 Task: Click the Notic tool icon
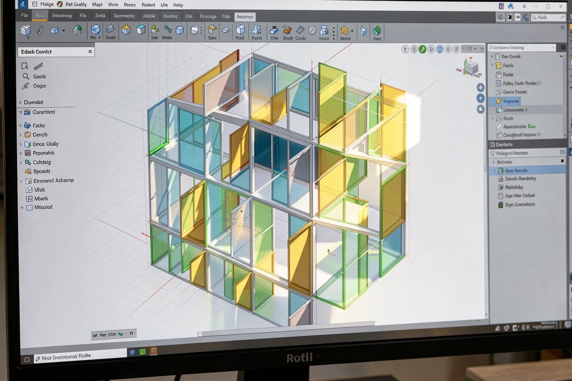pyautogui.click(x=167, y=29)
